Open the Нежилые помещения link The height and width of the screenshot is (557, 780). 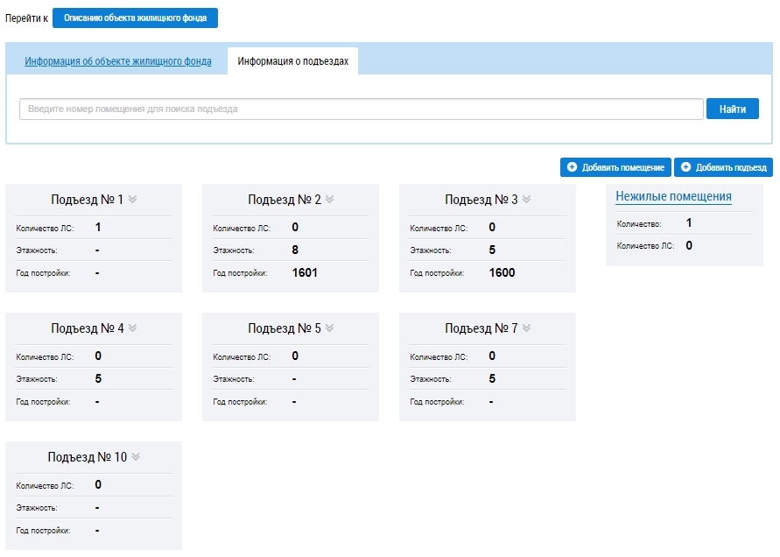pyautogui.click(x=673, y=197)
